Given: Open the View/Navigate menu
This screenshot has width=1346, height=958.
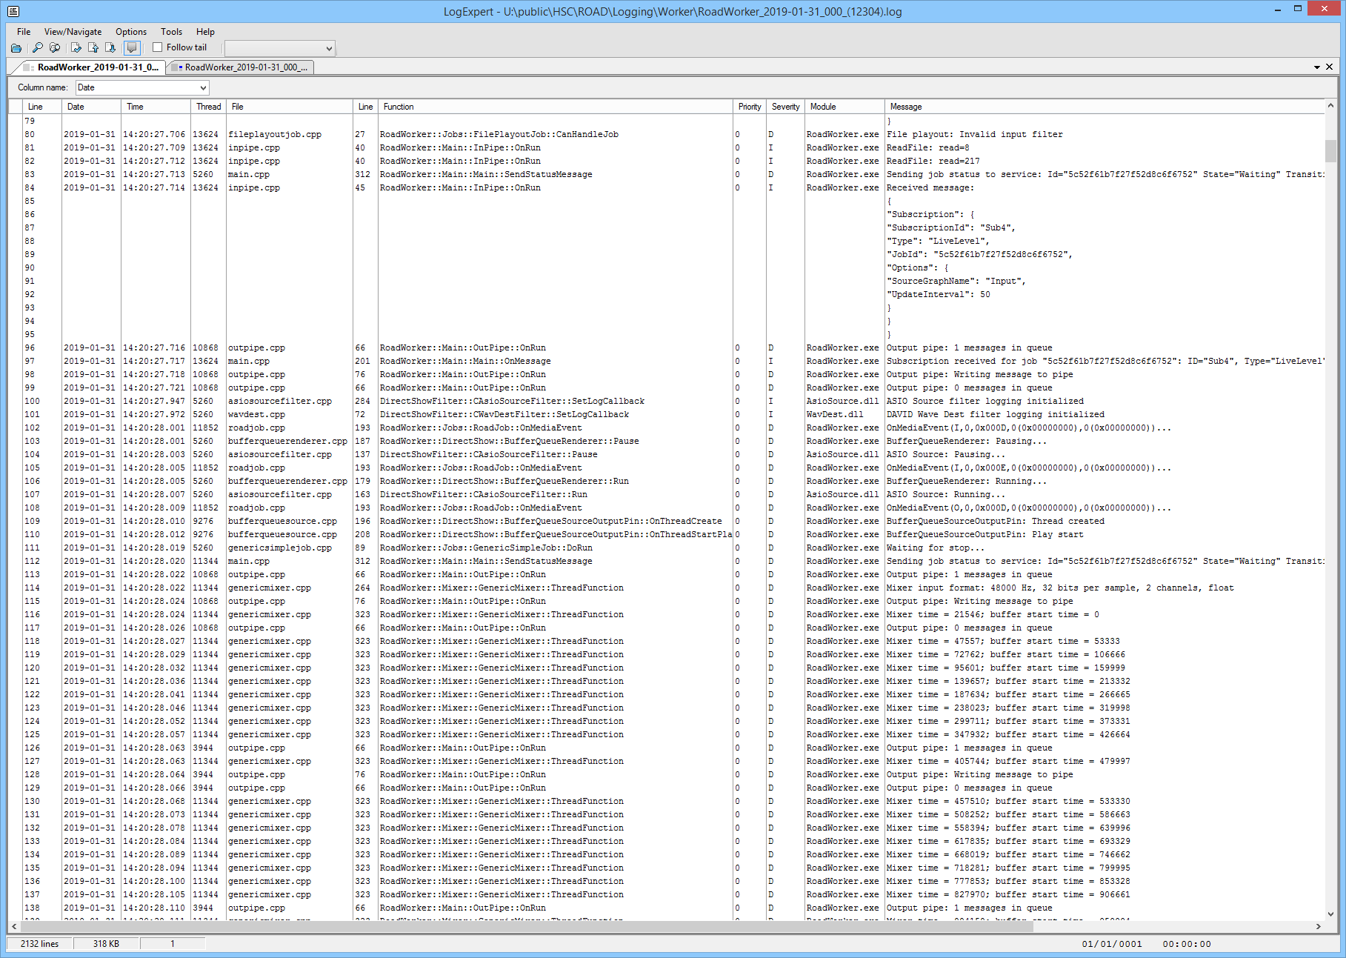Looking at the screenshot, I should click(73, 31).
